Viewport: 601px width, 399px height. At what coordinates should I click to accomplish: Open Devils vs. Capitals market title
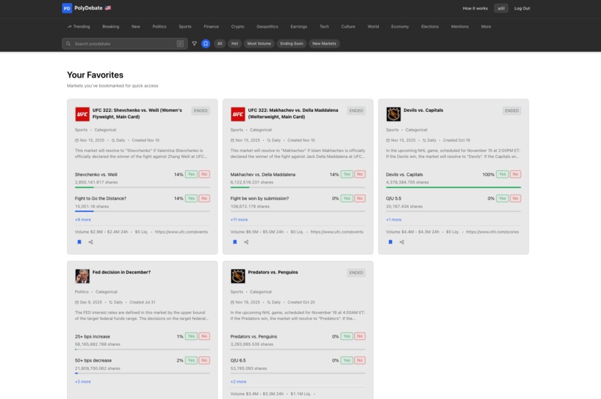click(x=423, y=110)
